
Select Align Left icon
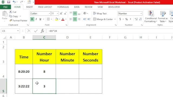[x=71, y=19]
